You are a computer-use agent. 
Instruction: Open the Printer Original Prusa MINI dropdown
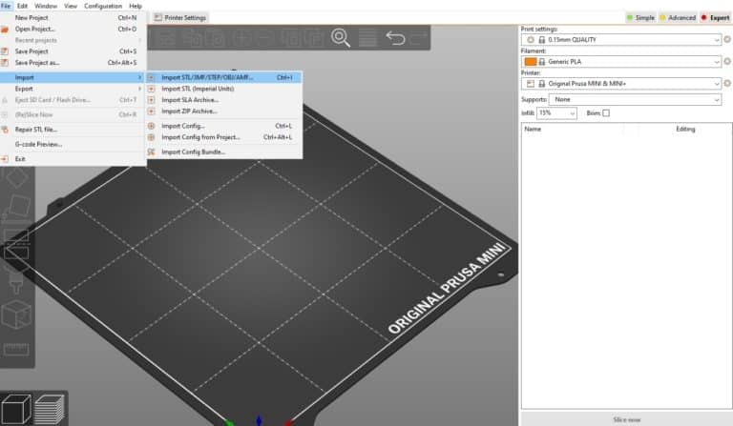621,84
